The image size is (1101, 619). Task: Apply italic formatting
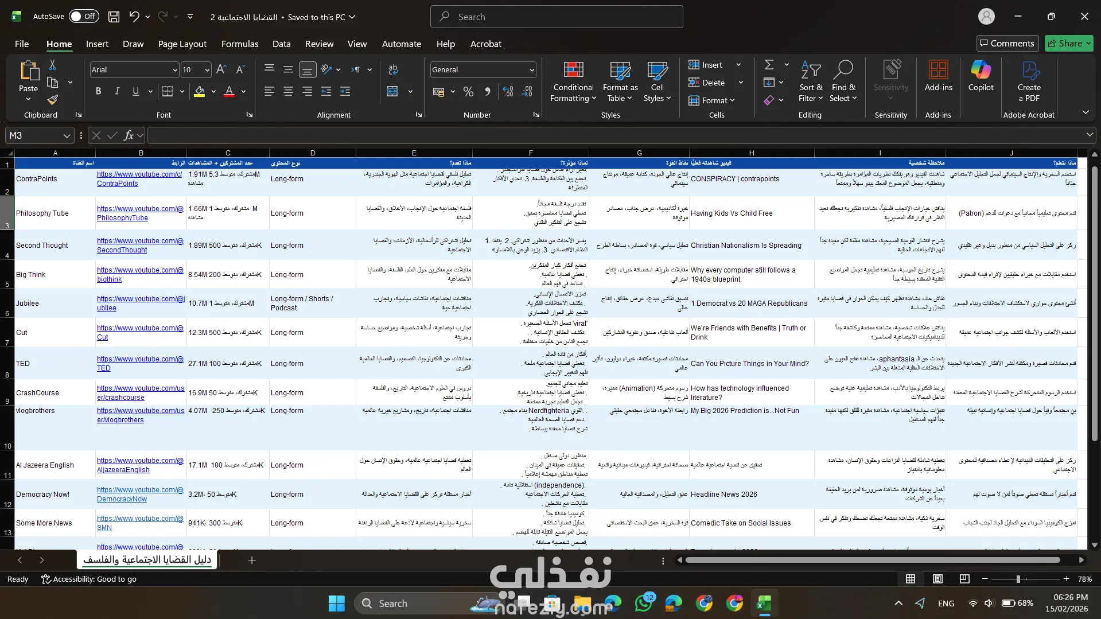click(x=117, y=91)
